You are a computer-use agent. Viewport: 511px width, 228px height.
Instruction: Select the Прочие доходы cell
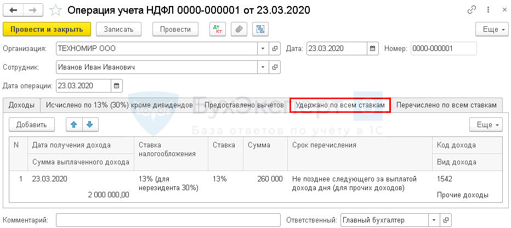(467, 195)
